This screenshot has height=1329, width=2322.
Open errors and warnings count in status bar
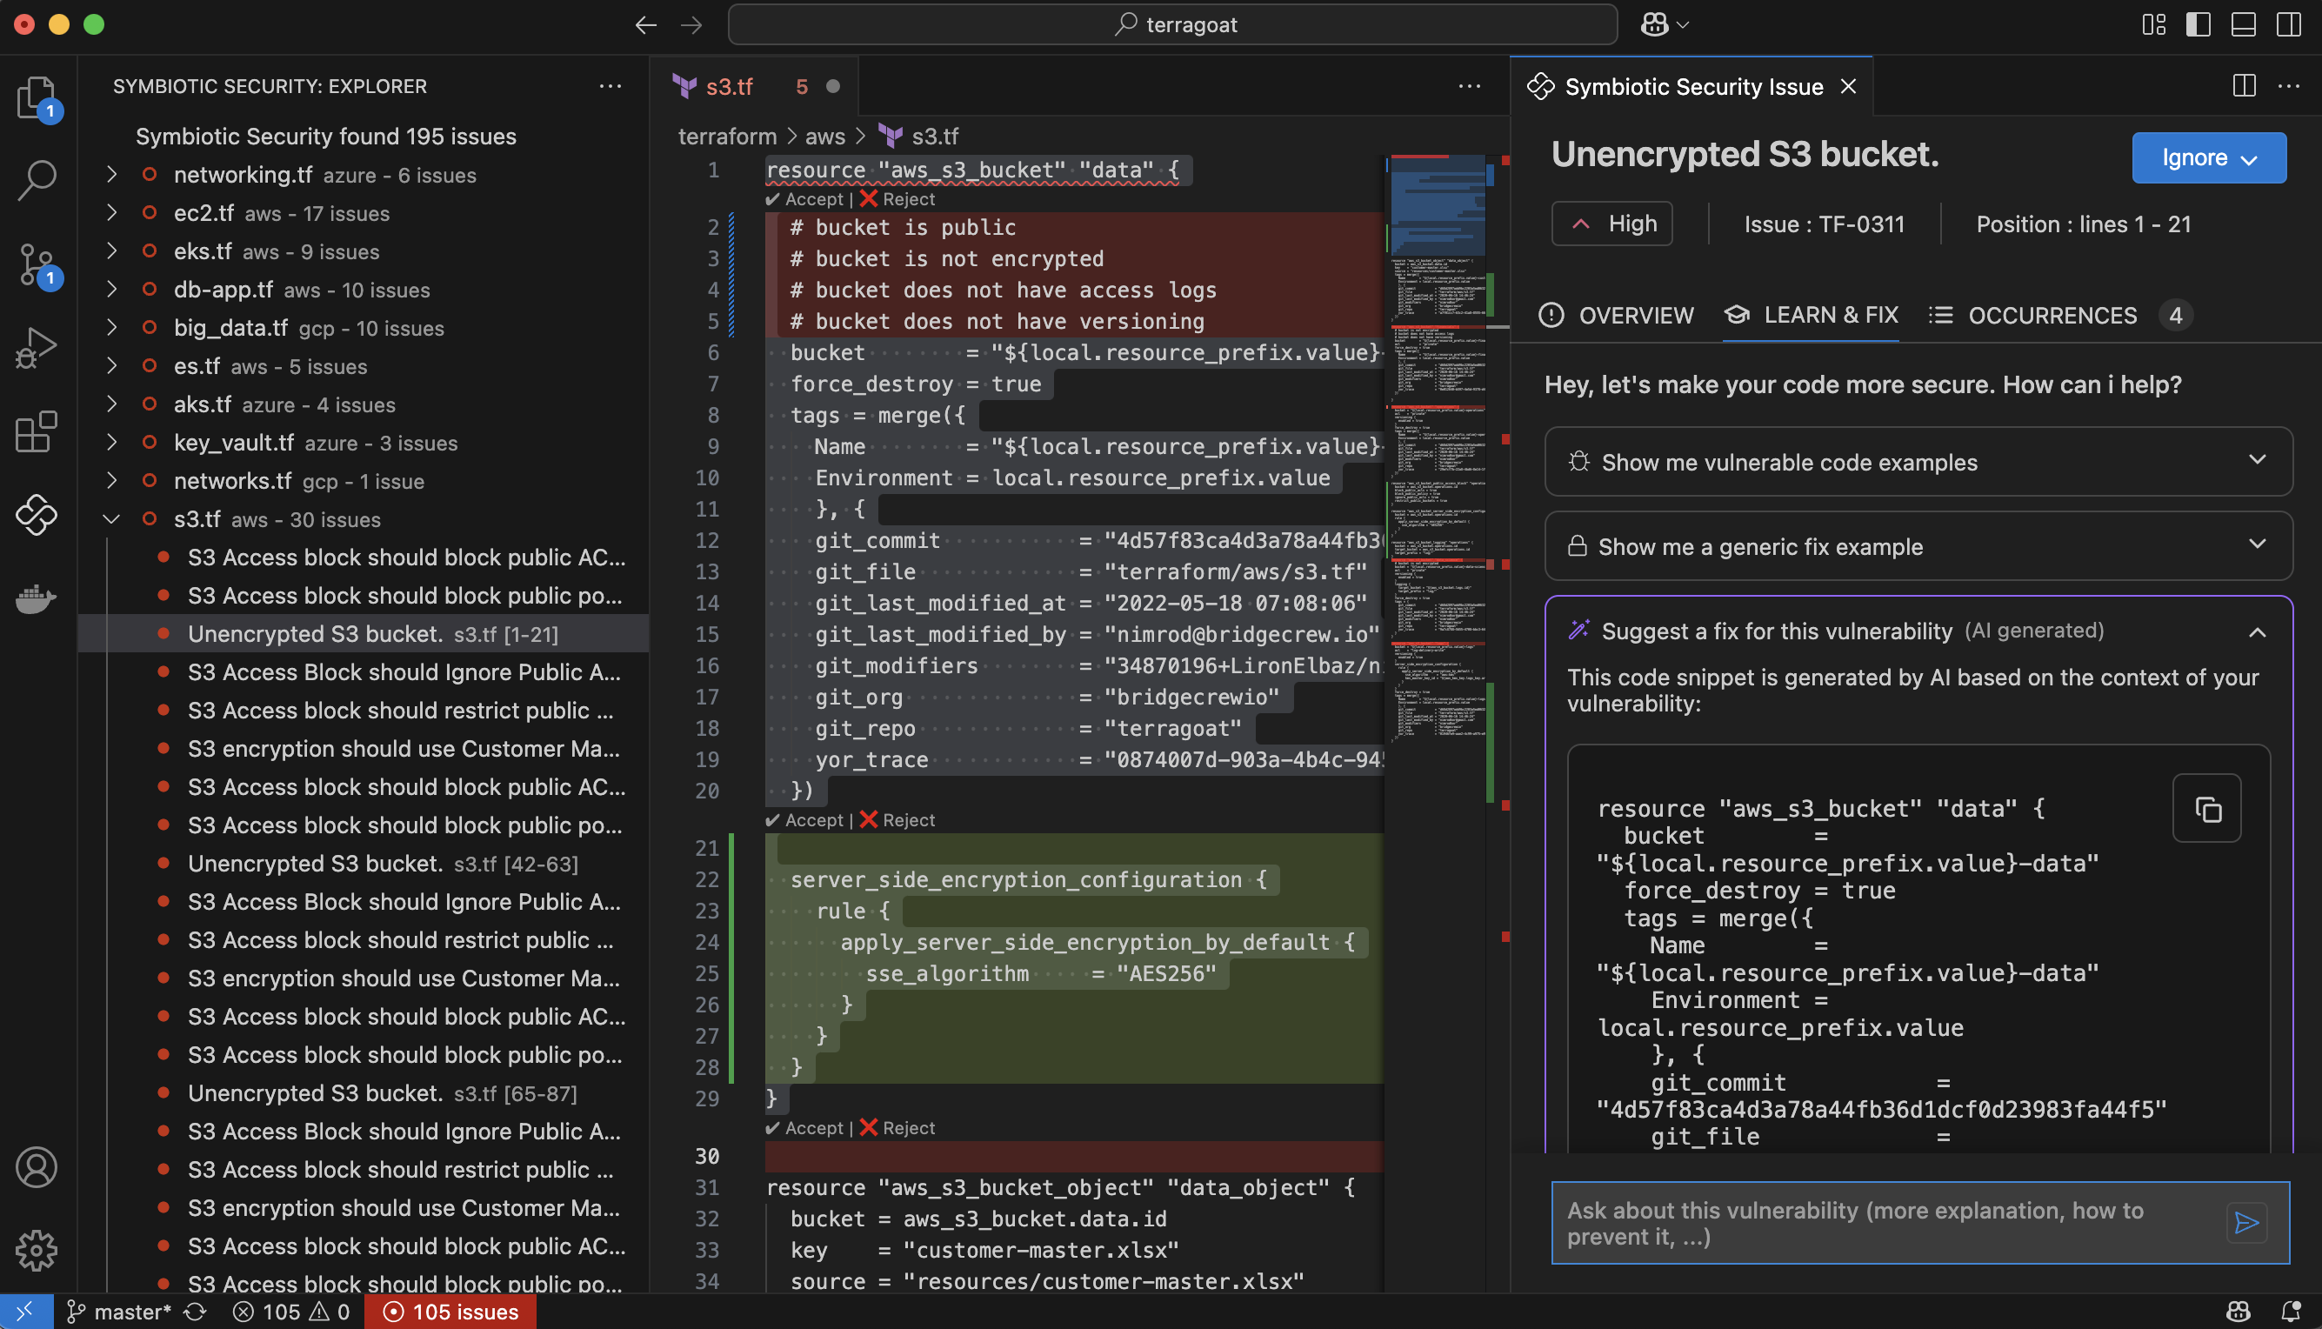[292, 1312]
